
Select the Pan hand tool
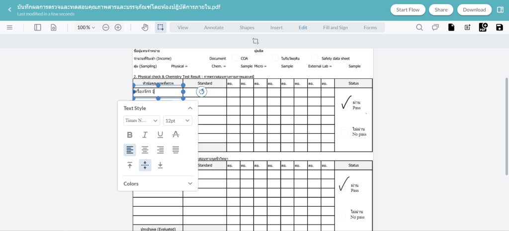145,27
